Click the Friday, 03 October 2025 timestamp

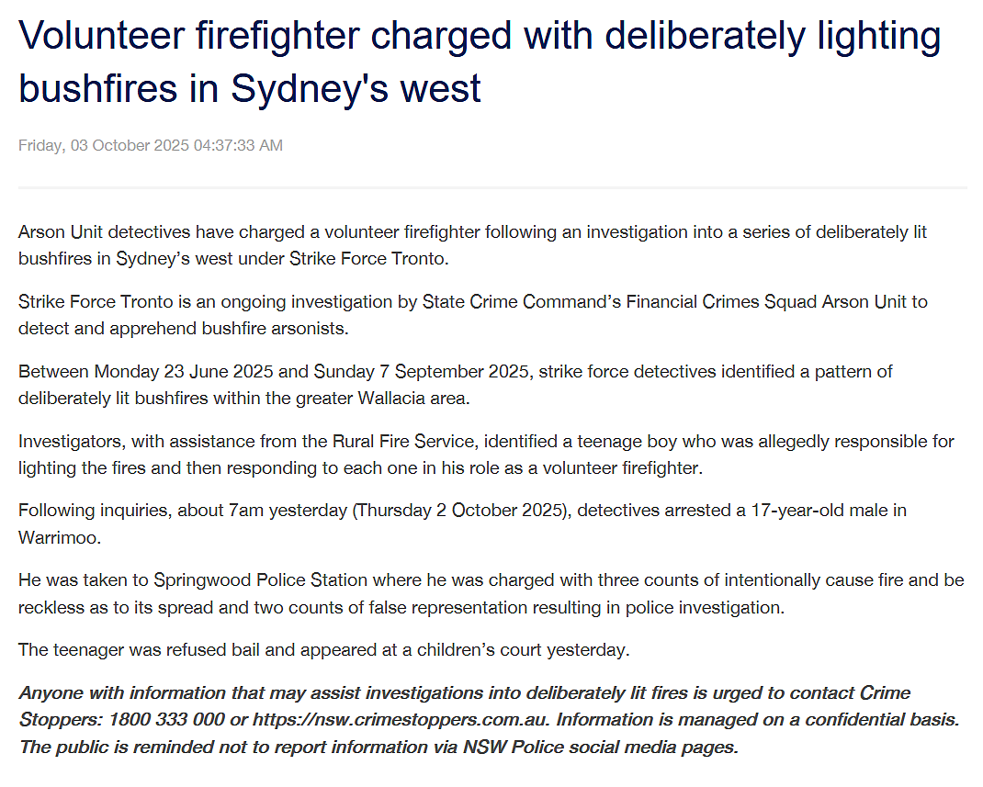(151, 145)
